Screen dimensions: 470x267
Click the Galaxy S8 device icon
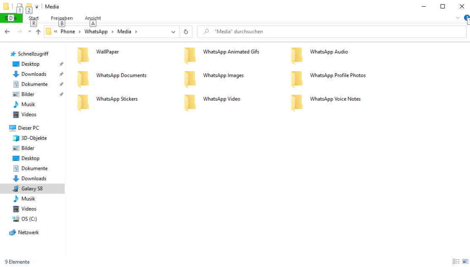[16, 189]
